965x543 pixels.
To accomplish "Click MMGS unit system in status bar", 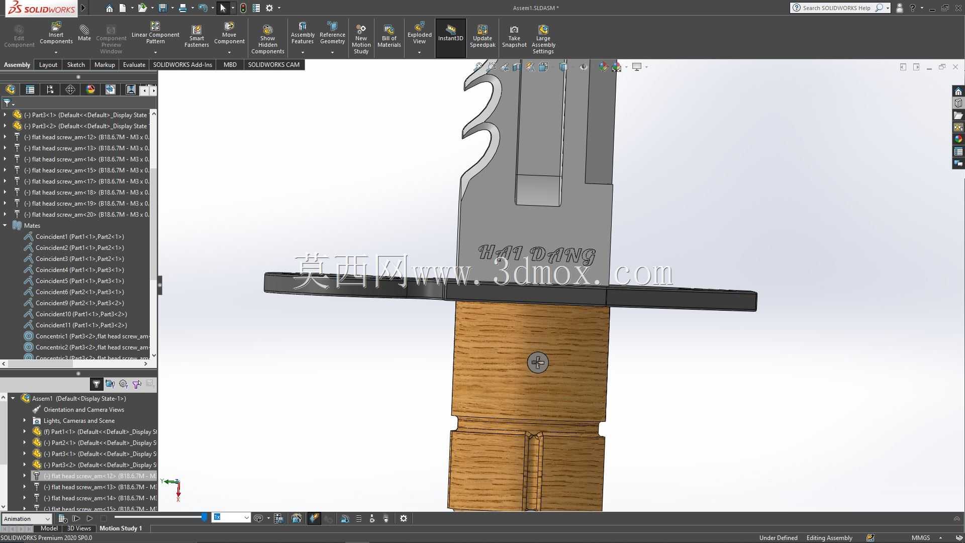I will (921, 538).
